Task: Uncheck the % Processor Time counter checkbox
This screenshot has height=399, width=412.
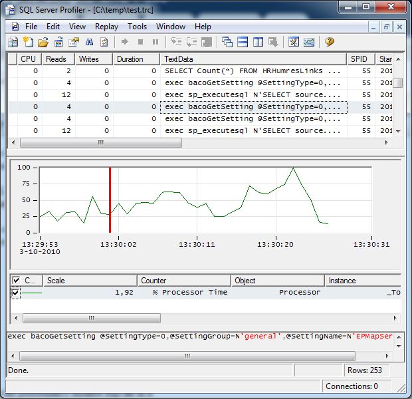Action: tap(15, 293)
